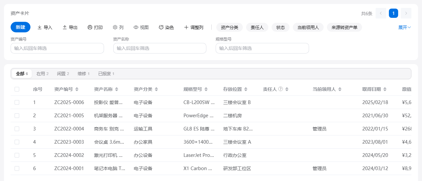Switch to the 闲置 tab
The width and height of the screenshot is (422, 181).
coord(63,74)
